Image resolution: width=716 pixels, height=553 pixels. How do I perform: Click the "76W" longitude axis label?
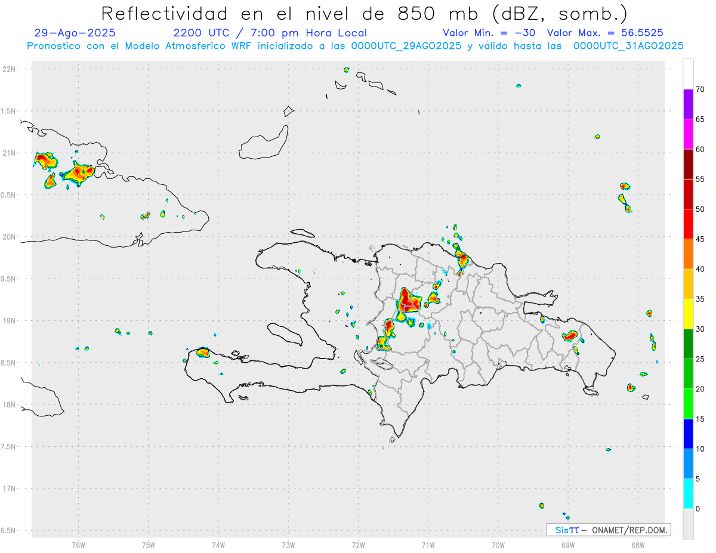(x=78, y=545)
